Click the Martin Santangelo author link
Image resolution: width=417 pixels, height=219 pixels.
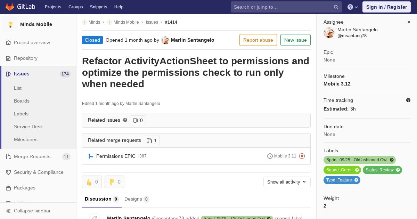click(193, 40)
